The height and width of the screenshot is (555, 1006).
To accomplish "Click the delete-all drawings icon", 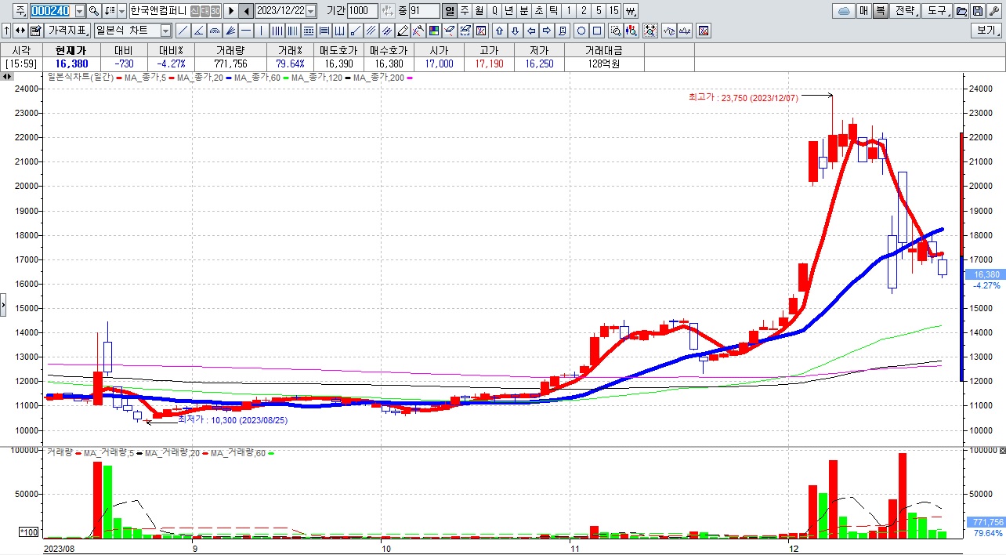I will click(480, 31).
